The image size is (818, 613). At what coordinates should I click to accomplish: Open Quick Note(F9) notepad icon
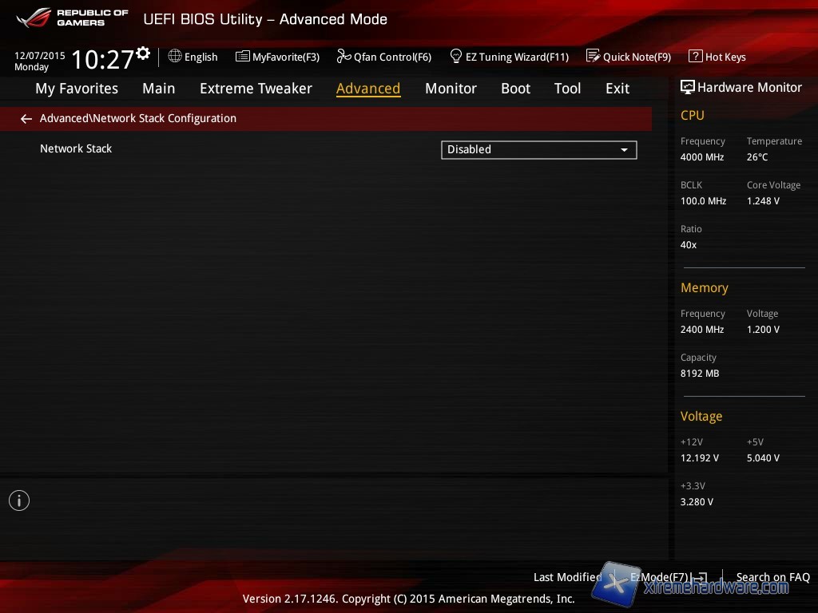593,57
